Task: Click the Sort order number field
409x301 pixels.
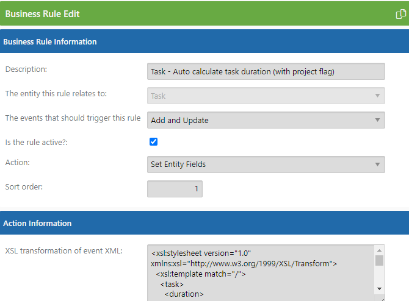Action: click(175, 189)
